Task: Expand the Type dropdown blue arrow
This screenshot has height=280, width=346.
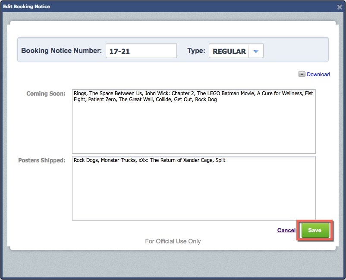Action: pyautogui.click(x=256, y=51)
